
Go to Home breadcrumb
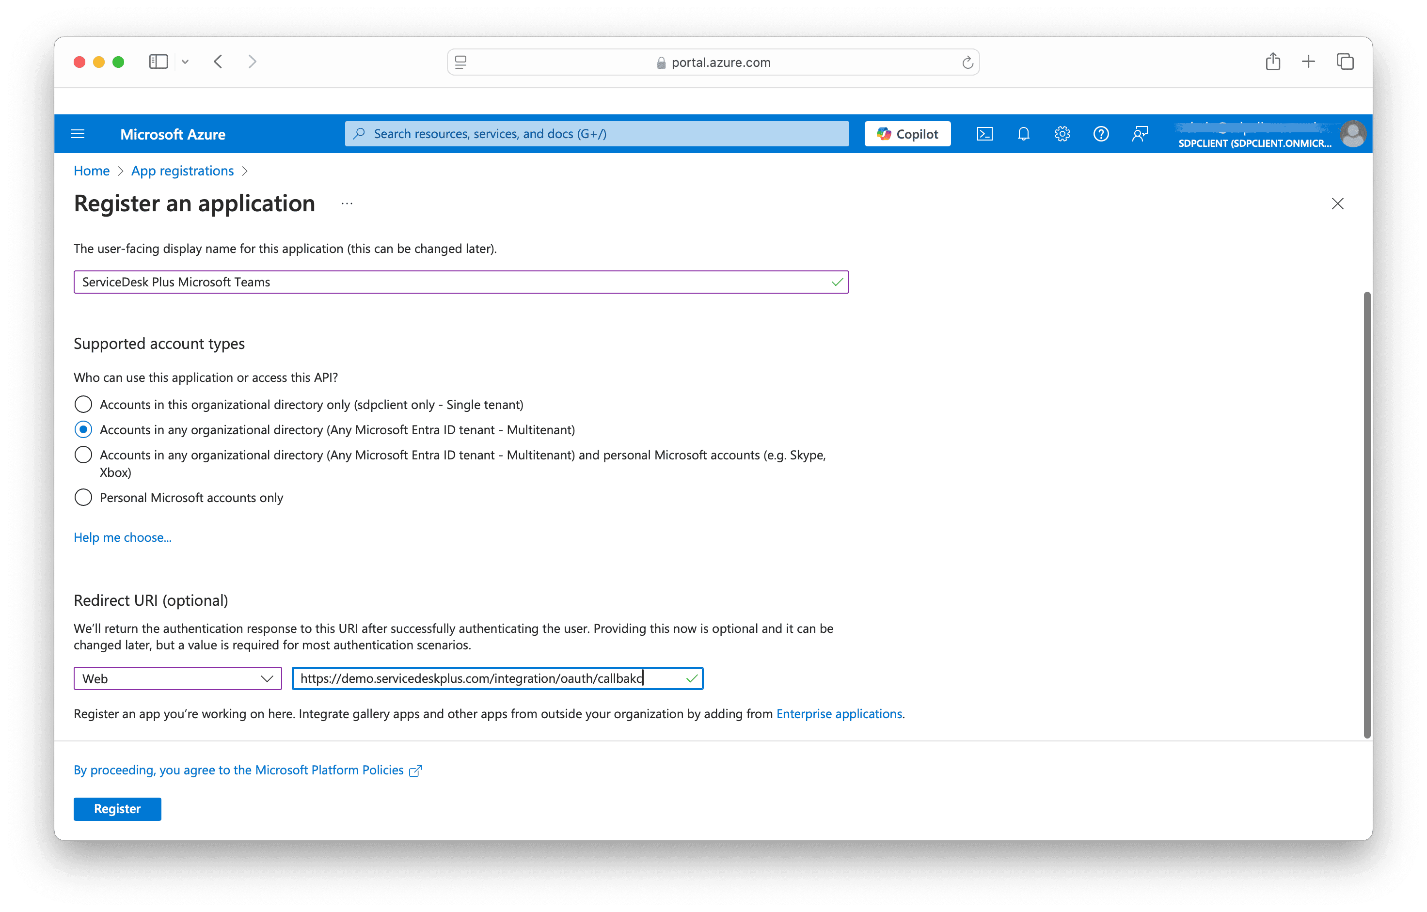click(91, 171)
